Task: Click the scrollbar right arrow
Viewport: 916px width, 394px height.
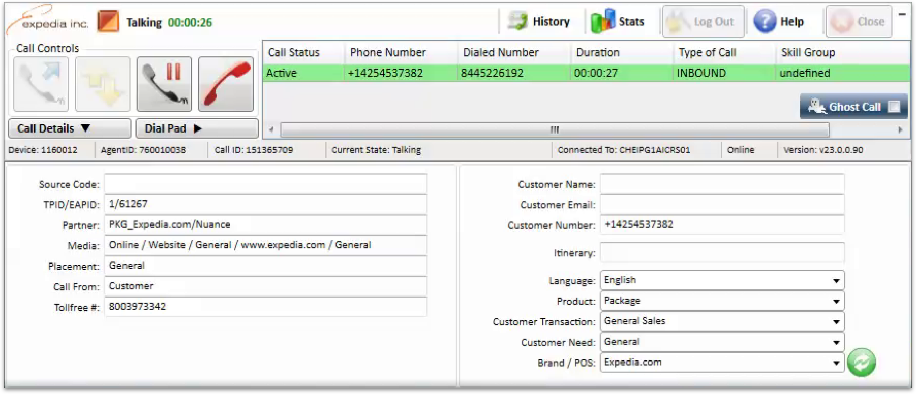Action: coord(900,129)
